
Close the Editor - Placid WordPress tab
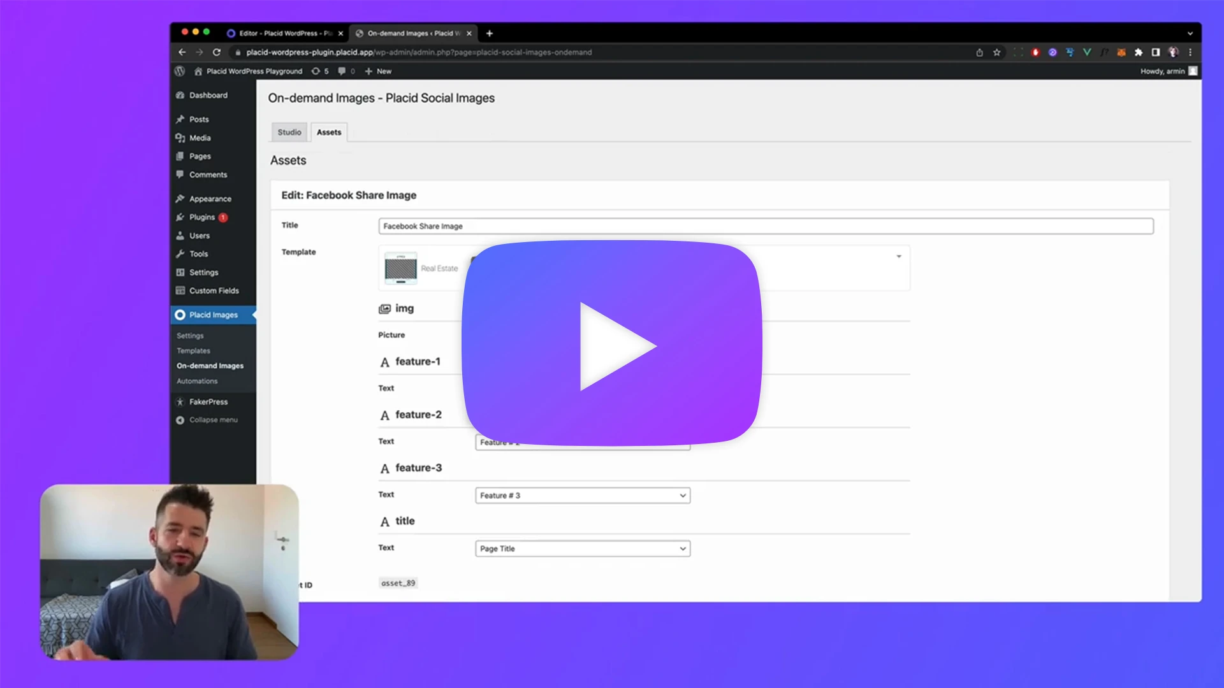(340, 33)
